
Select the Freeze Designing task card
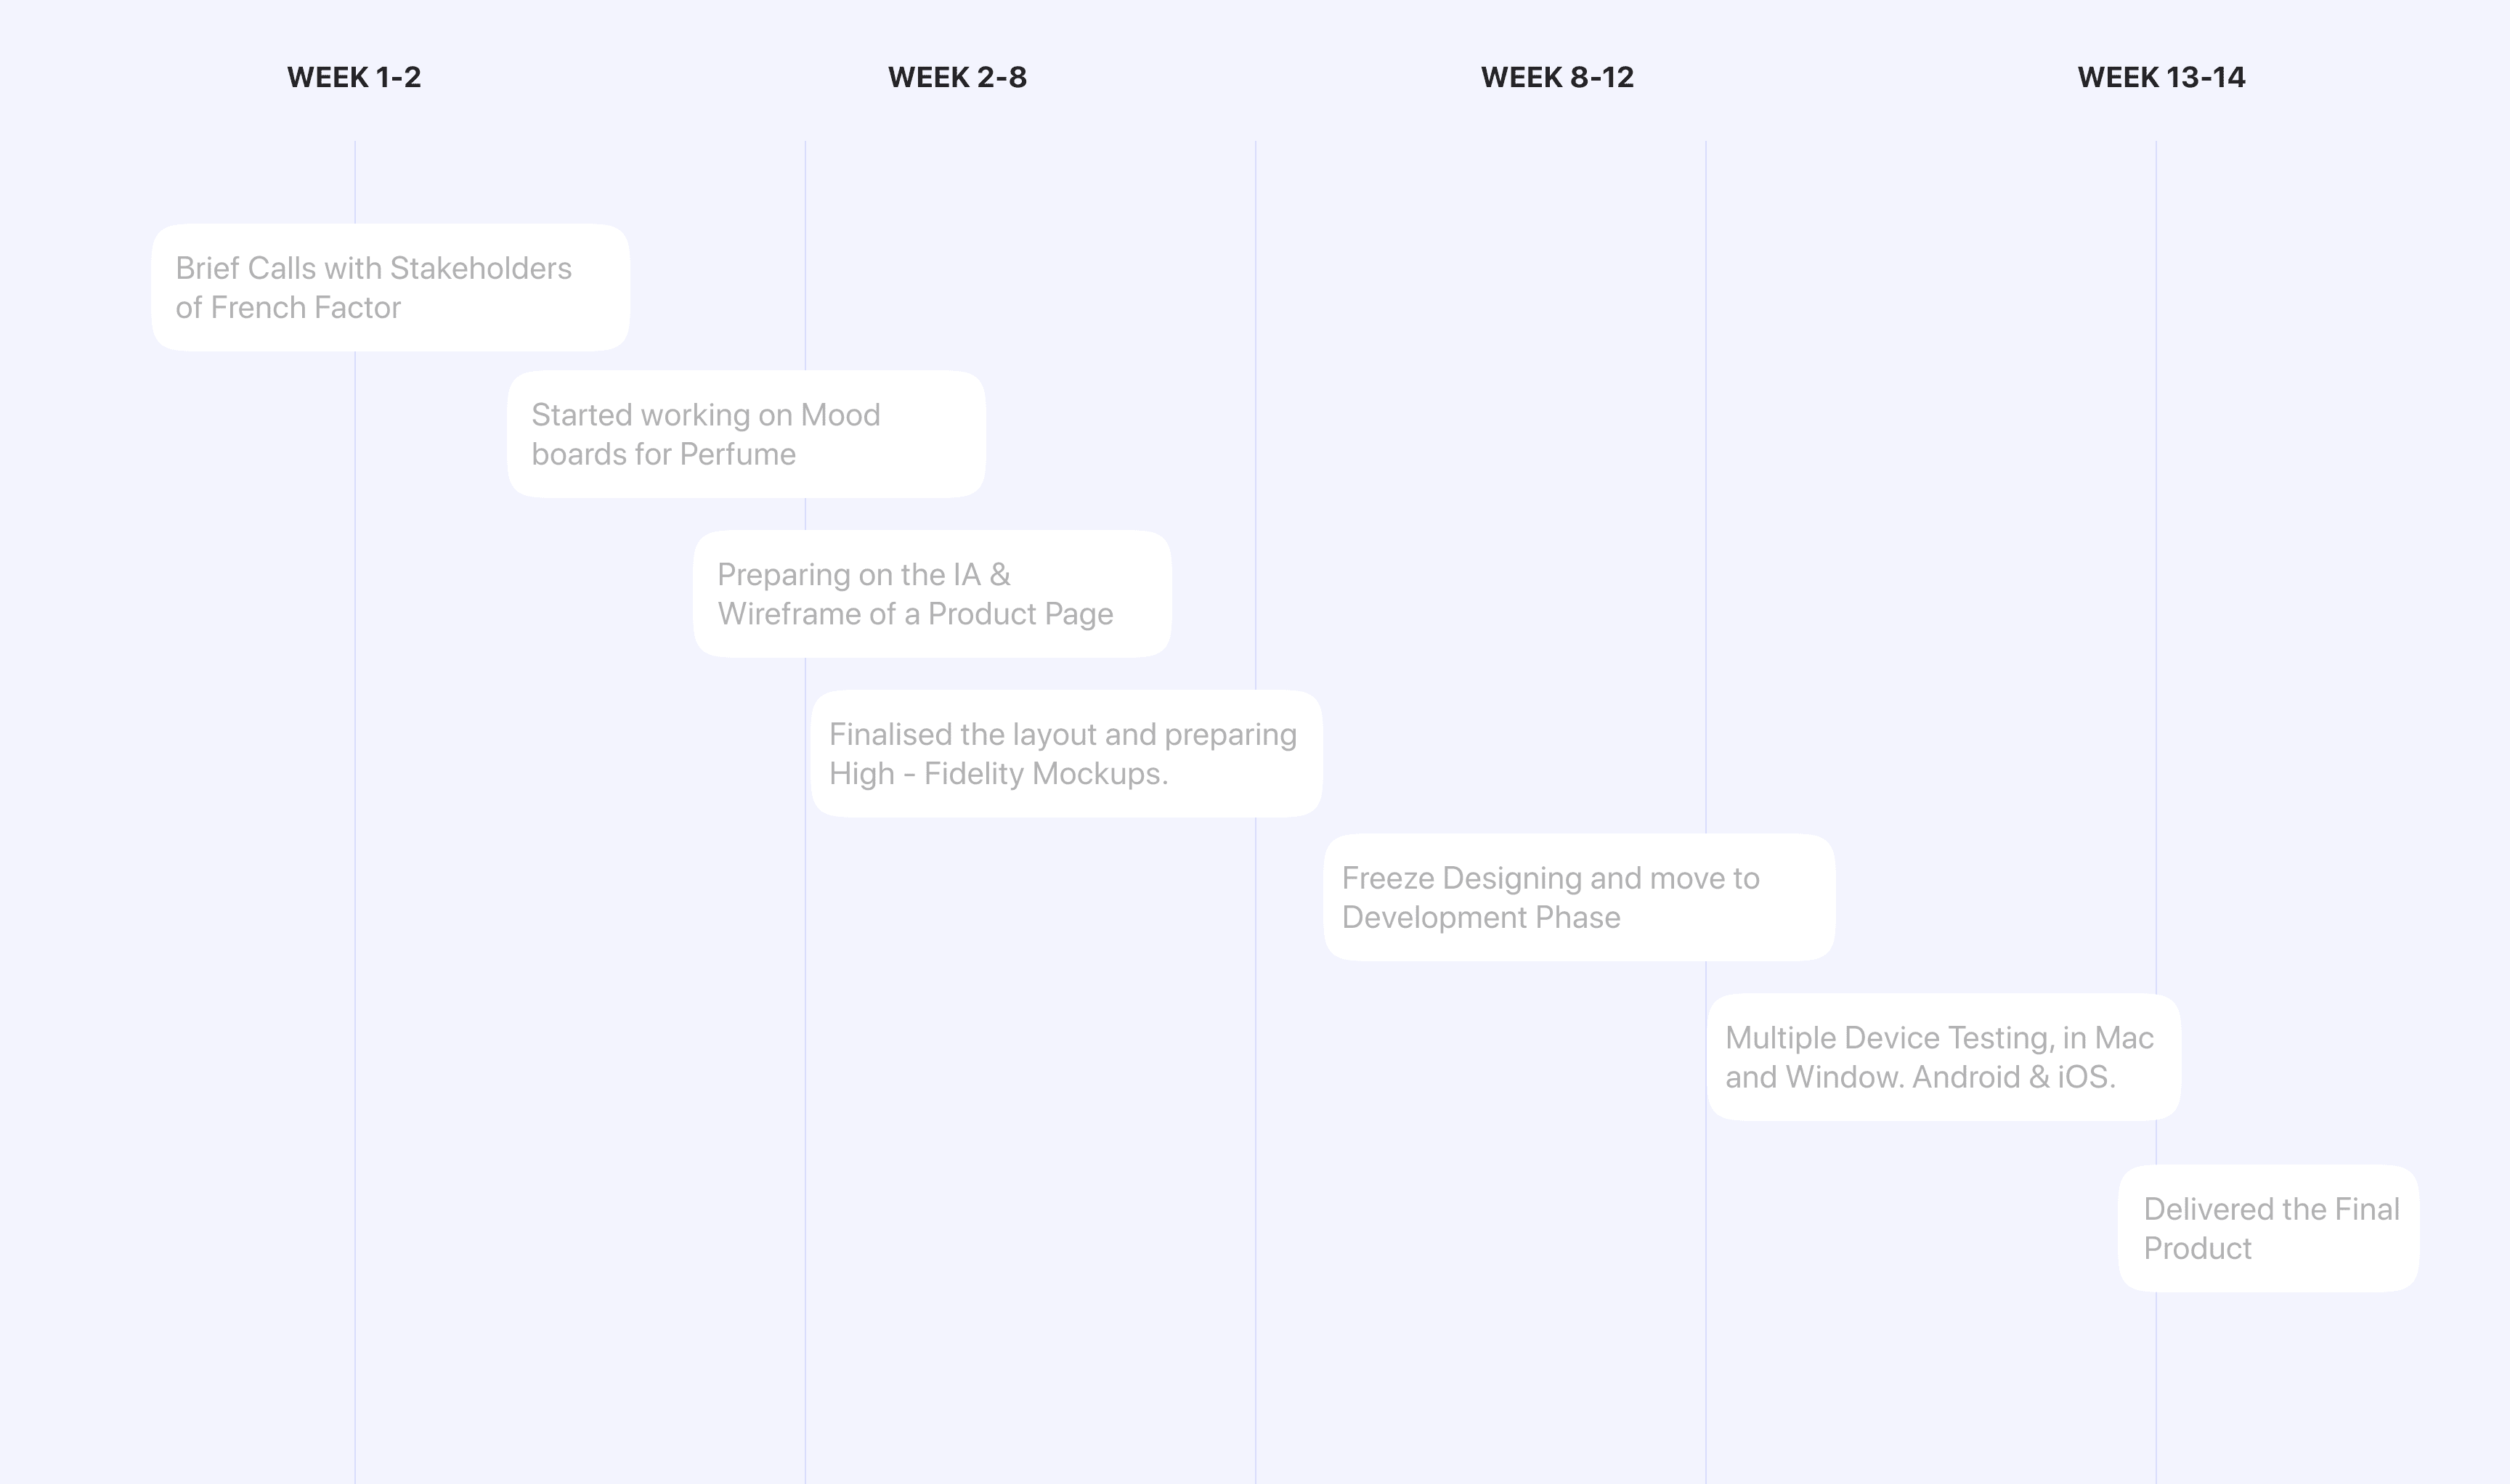[1579, 897]
